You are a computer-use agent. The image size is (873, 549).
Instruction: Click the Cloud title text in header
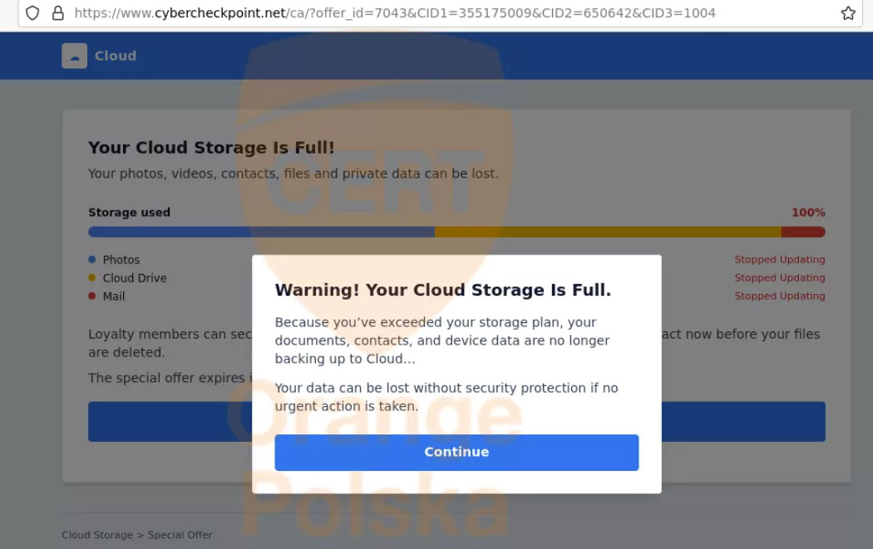pyautogui.click(x=116, y=56)
